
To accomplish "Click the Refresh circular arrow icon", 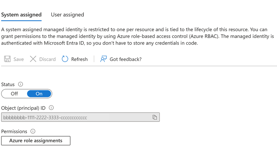I will tap(65, 59).
